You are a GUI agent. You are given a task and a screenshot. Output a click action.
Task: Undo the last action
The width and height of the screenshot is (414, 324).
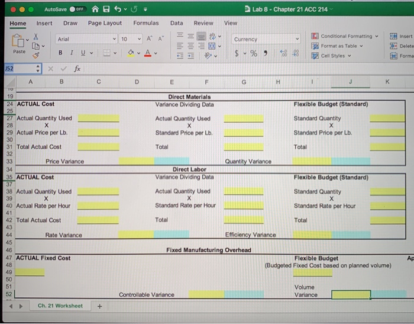coord(118,9)
